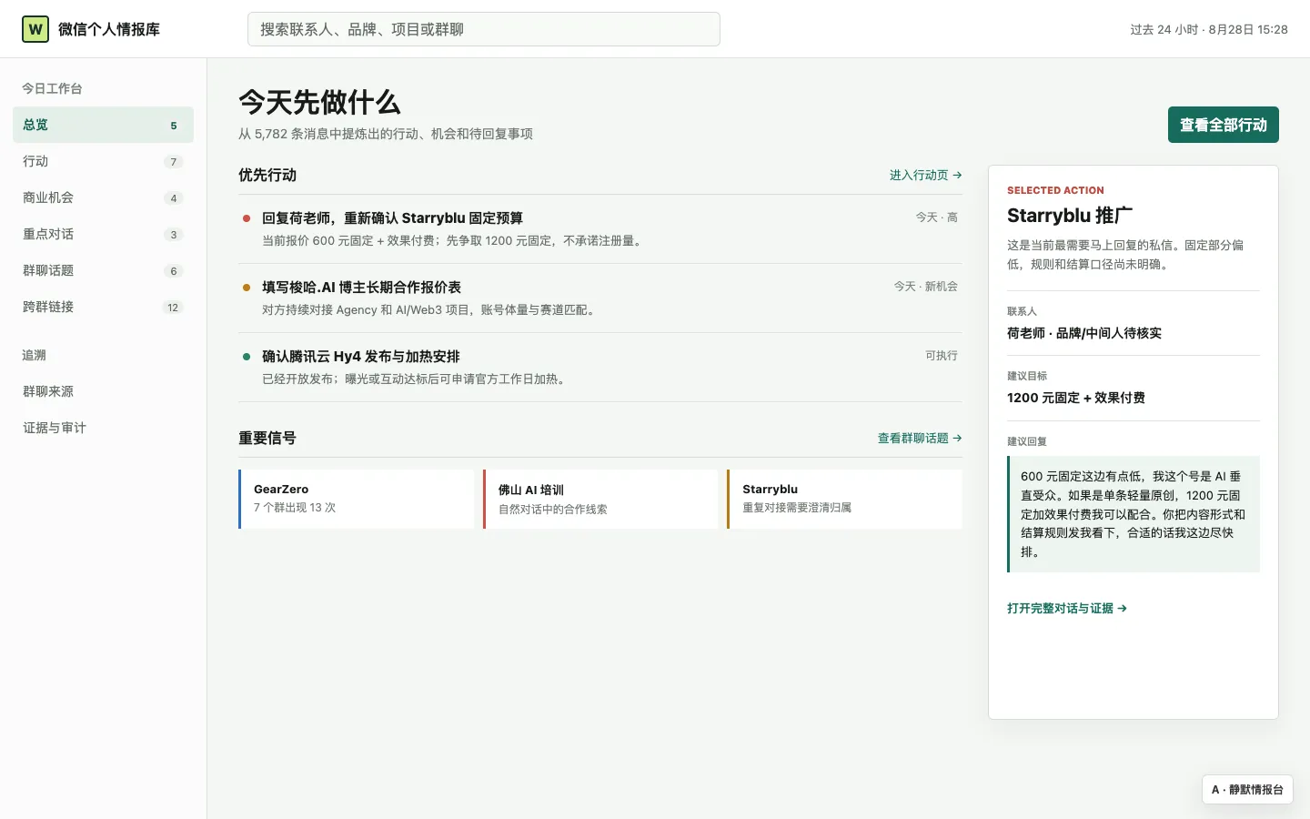The width and height of the screenshot is (1310, 819).
Task: Click the 1200 元固定 + 效果付费 target
Action: coord(1076,398)
